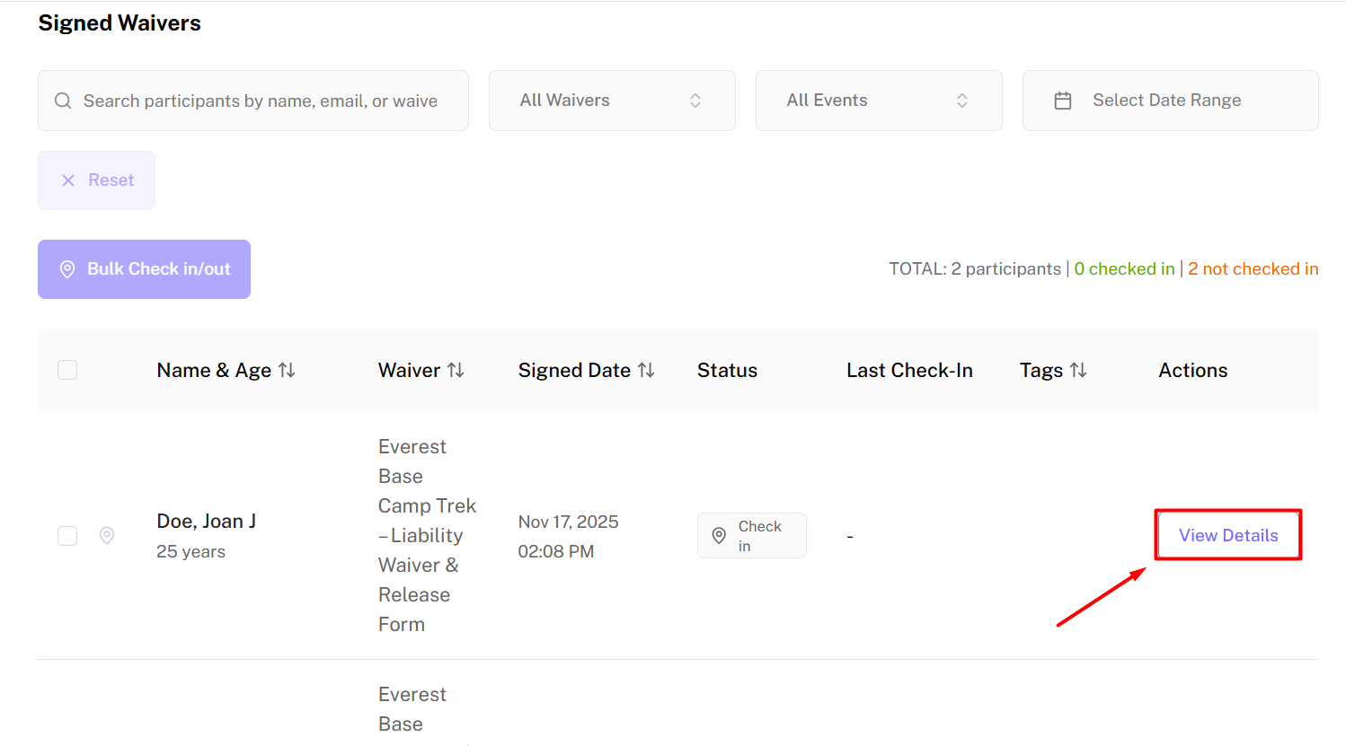
Task: Toggle the select-all header checkbox
Action: 67,370
